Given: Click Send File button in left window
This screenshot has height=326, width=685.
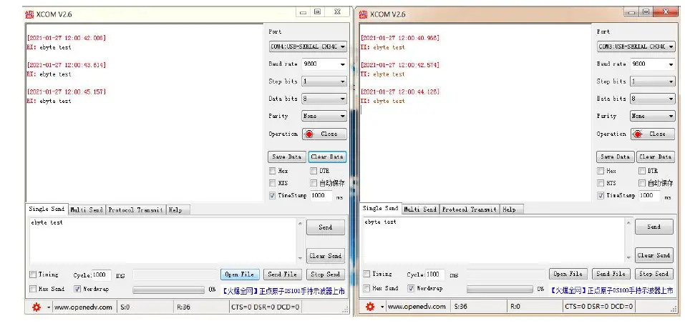Looking at the screenshot, I should (282, 275).
